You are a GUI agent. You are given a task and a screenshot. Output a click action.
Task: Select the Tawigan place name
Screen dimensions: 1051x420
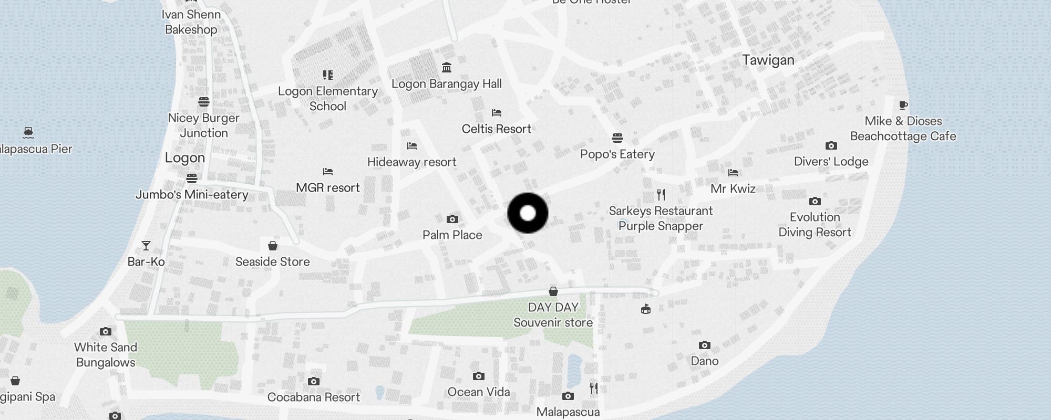(768, 60)
